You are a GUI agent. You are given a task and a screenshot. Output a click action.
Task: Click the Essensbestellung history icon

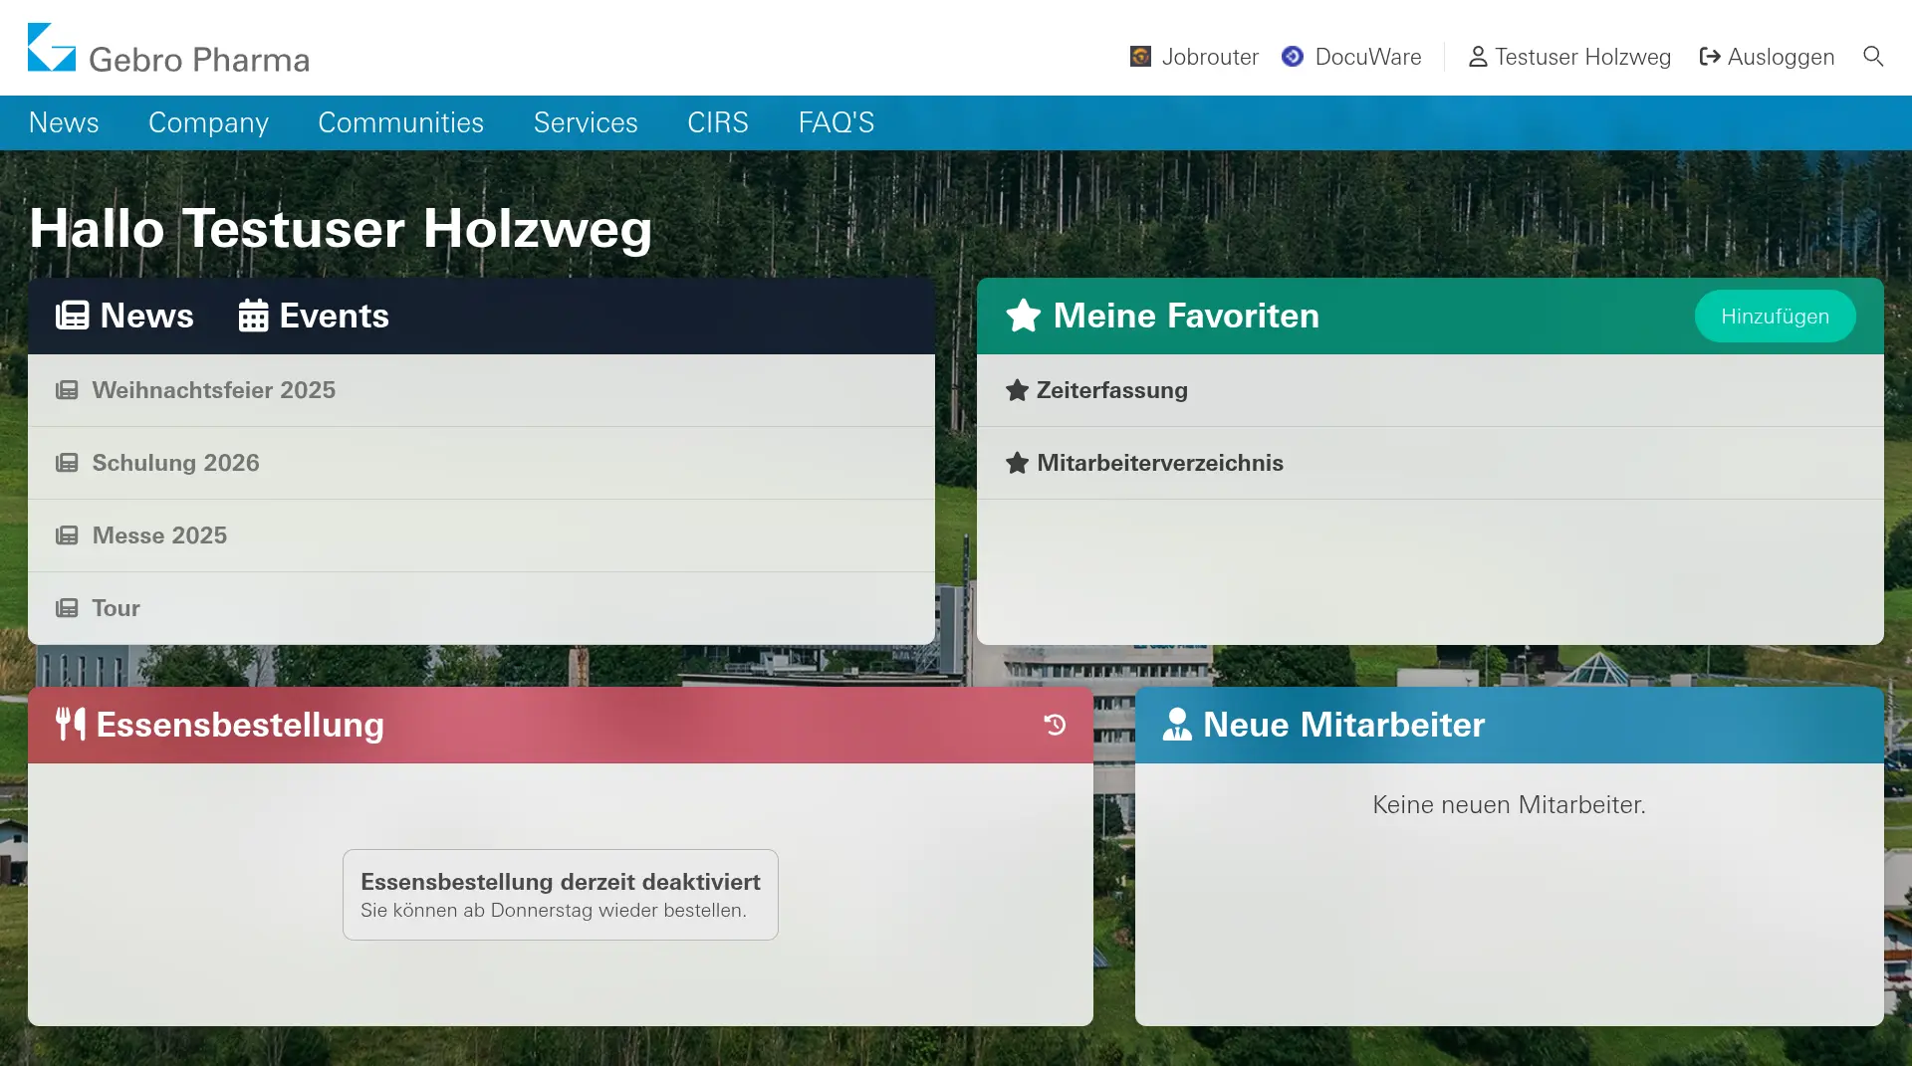1055,725
